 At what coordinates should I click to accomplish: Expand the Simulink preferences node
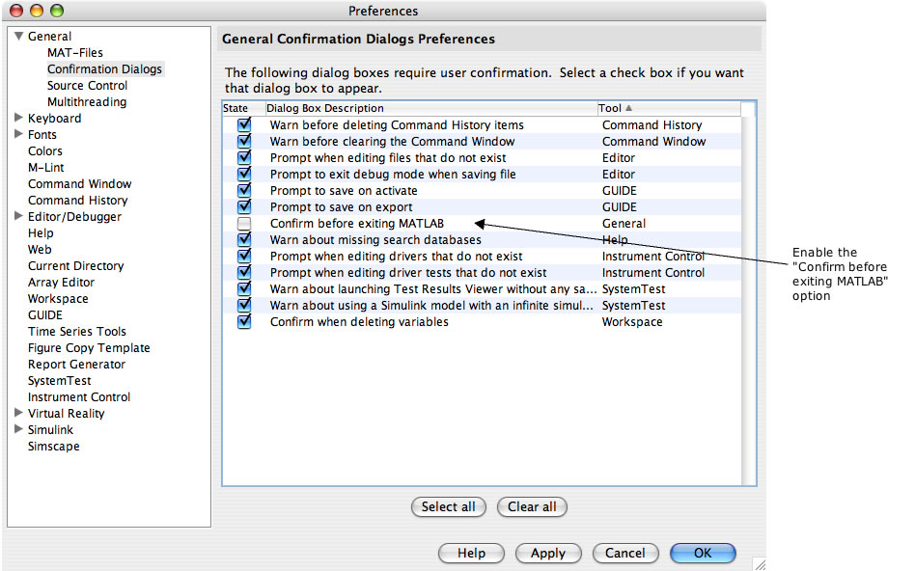tap(18, 430)
